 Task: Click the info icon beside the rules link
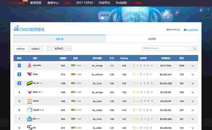pos(185,30)
